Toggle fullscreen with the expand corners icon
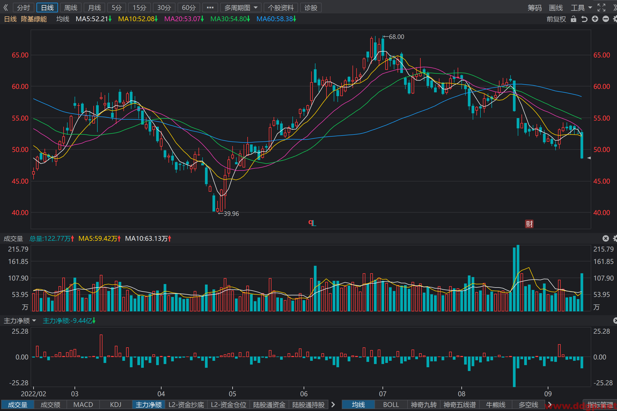The height and width of the screenshot is (411, 617). [601, 8]
